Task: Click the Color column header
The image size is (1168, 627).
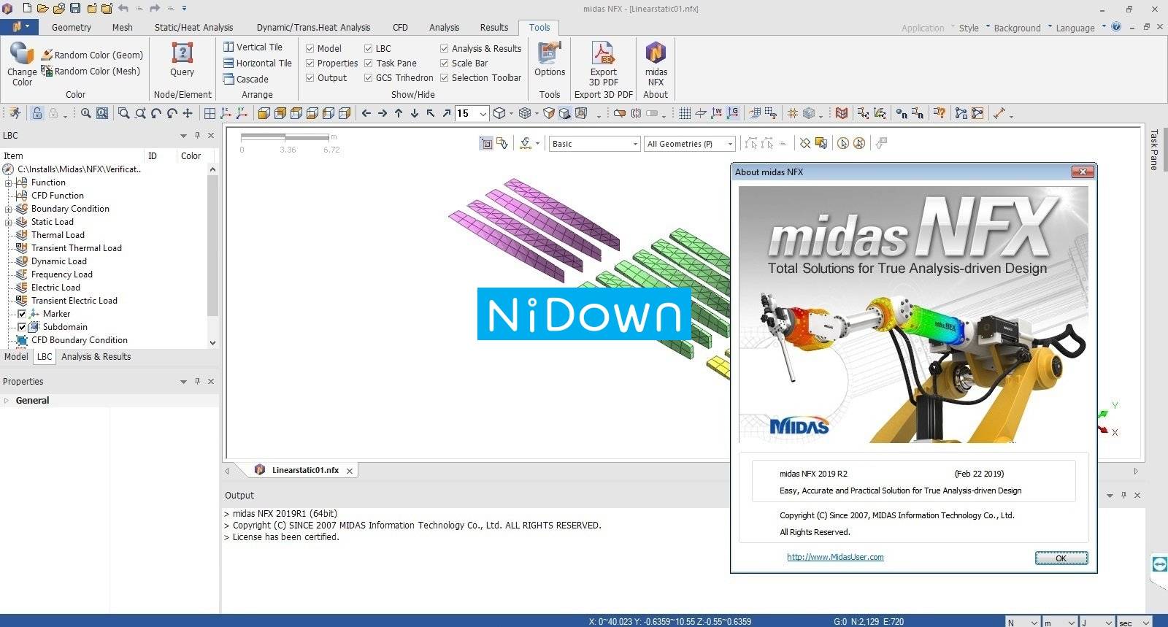Action: pyautogui.click(x=191, y=155)
